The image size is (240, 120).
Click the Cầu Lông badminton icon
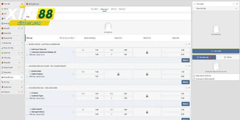(2, 58)
